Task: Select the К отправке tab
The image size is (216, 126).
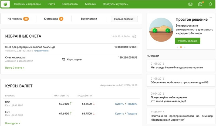Action: click(53, 19)
